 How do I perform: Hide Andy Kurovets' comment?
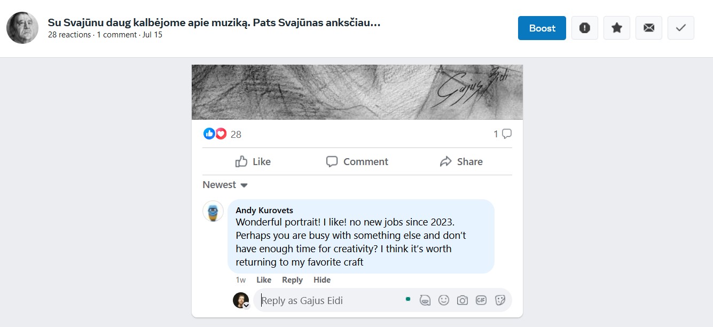pos(322,280)
